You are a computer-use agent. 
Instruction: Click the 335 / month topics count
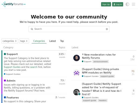pyautogui.click(x=62, y=56)
